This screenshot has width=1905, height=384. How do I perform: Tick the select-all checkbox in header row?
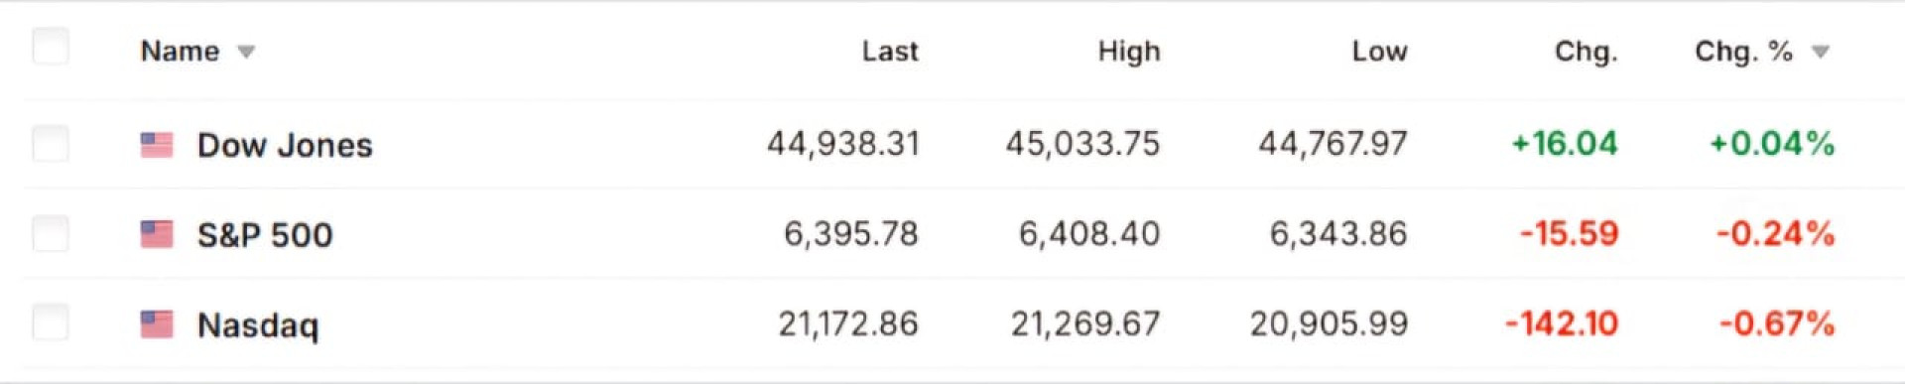point(51,47)
